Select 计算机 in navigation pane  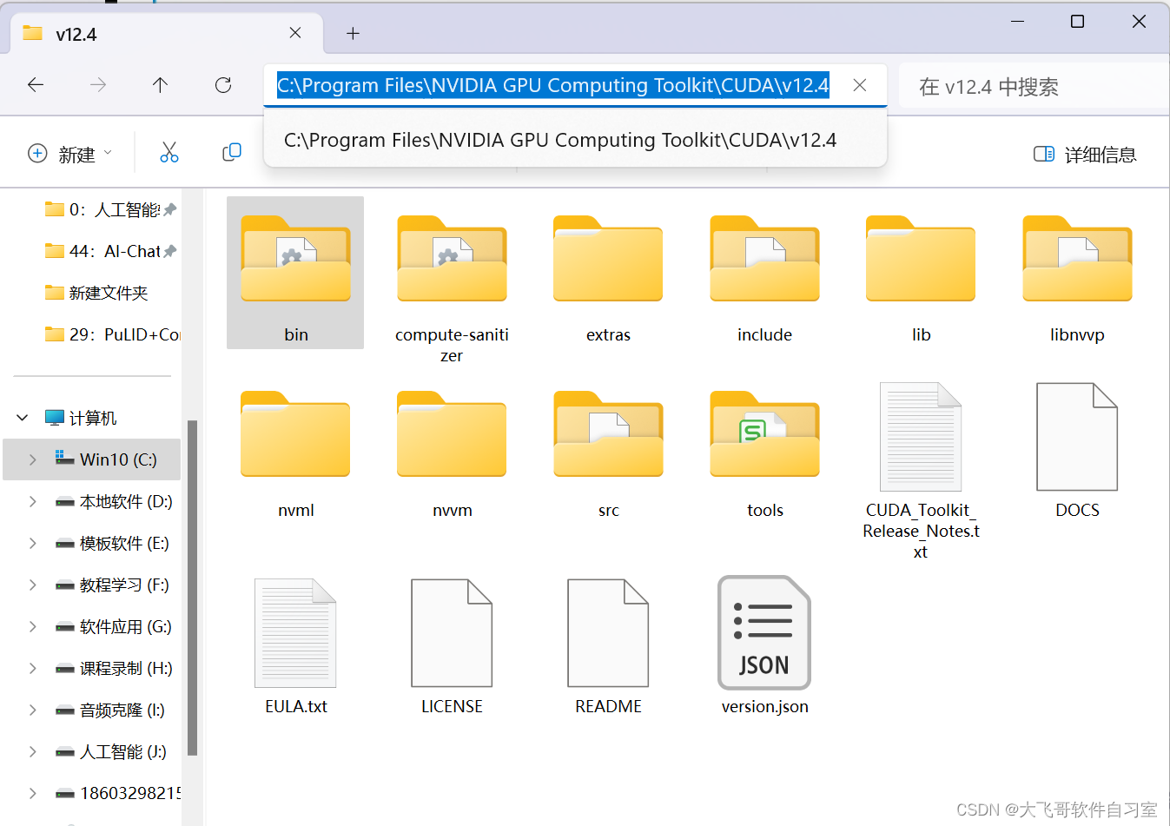(81, 418)
